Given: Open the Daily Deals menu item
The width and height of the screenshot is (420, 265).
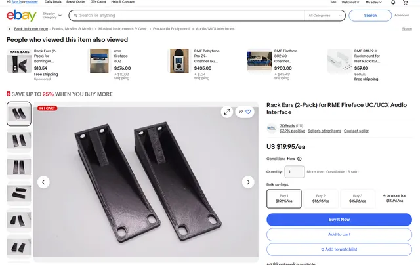Looking at the screenshot, I should click(53, 2).
